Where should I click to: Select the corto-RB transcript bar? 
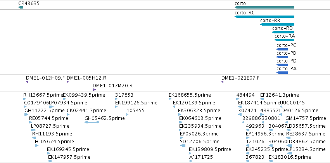coord(277,24)
